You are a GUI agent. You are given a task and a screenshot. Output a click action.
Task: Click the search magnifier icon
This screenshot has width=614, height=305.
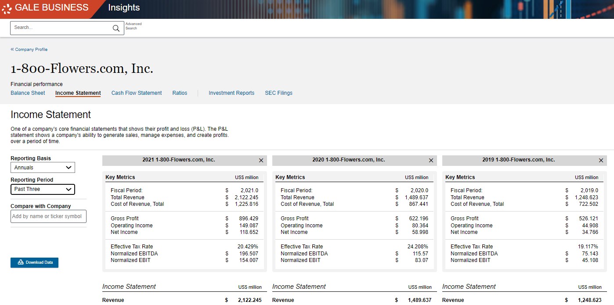(116, 28)
